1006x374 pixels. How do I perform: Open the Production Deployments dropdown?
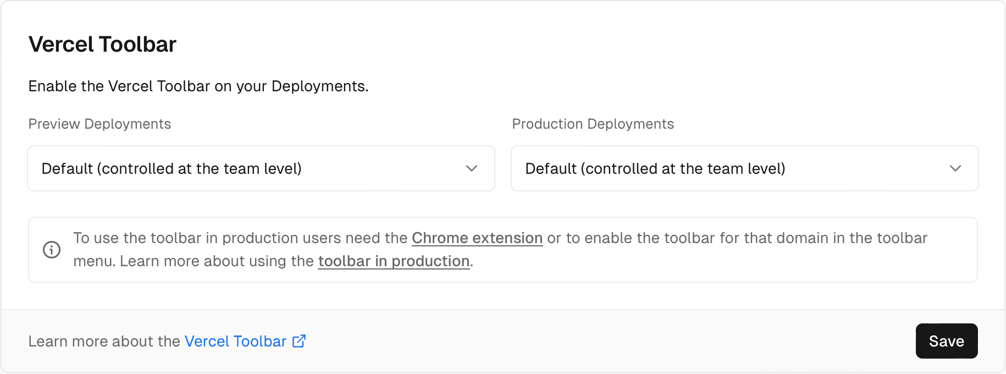(x=744, y=168)
